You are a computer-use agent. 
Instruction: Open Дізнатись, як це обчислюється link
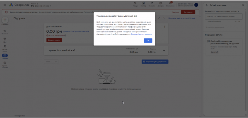(76, 31)
